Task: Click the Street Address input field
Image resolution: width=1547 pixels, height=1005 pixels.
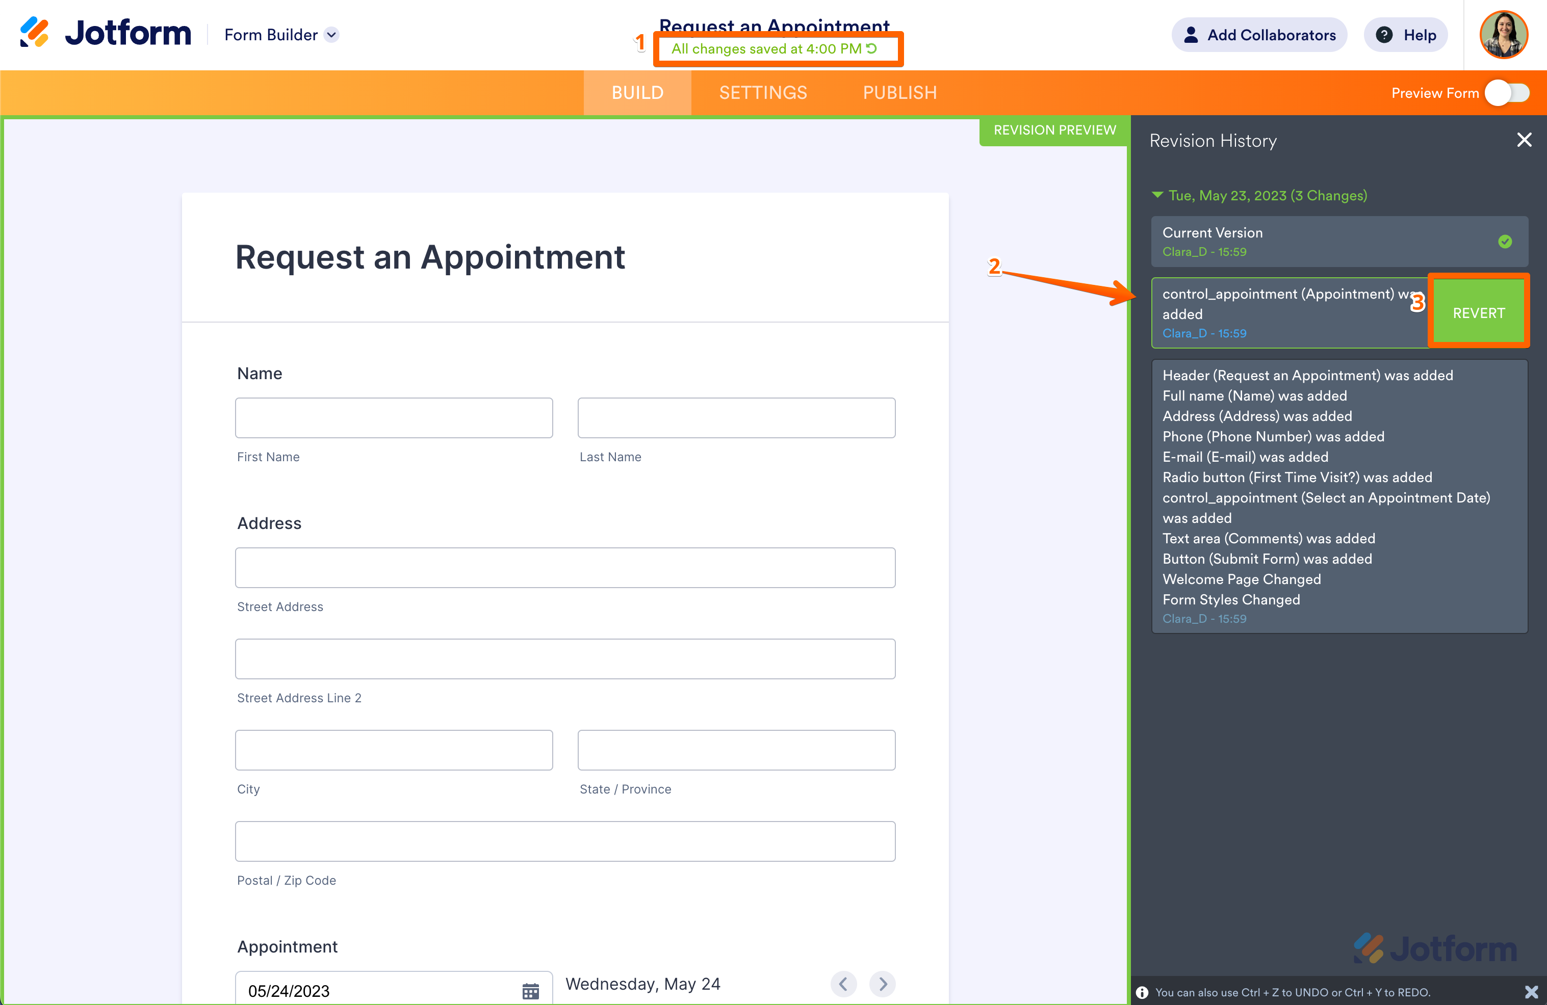Action: click(565, 568)
